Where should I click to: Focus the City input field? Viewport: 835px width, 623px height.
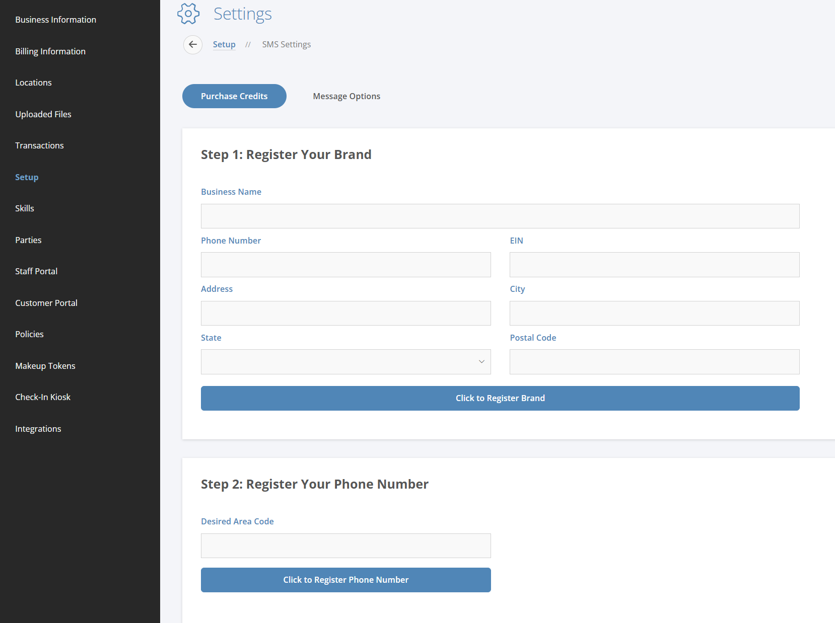click(x=655, y=313)
